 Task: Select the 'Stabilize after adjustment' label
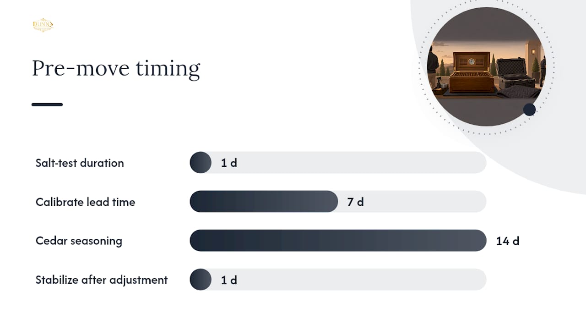click(102, 280)
